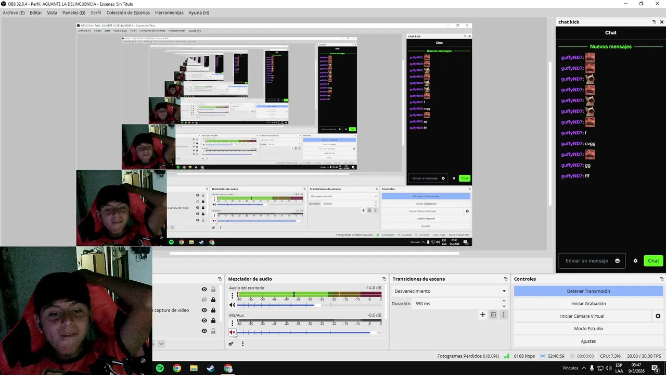The image size is (666, 375).
Task: Hide the captura de video source
Action: pos(204,310)
